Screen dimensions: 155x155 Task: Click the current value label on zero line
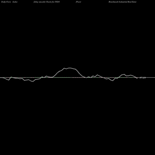pos(143,78)
